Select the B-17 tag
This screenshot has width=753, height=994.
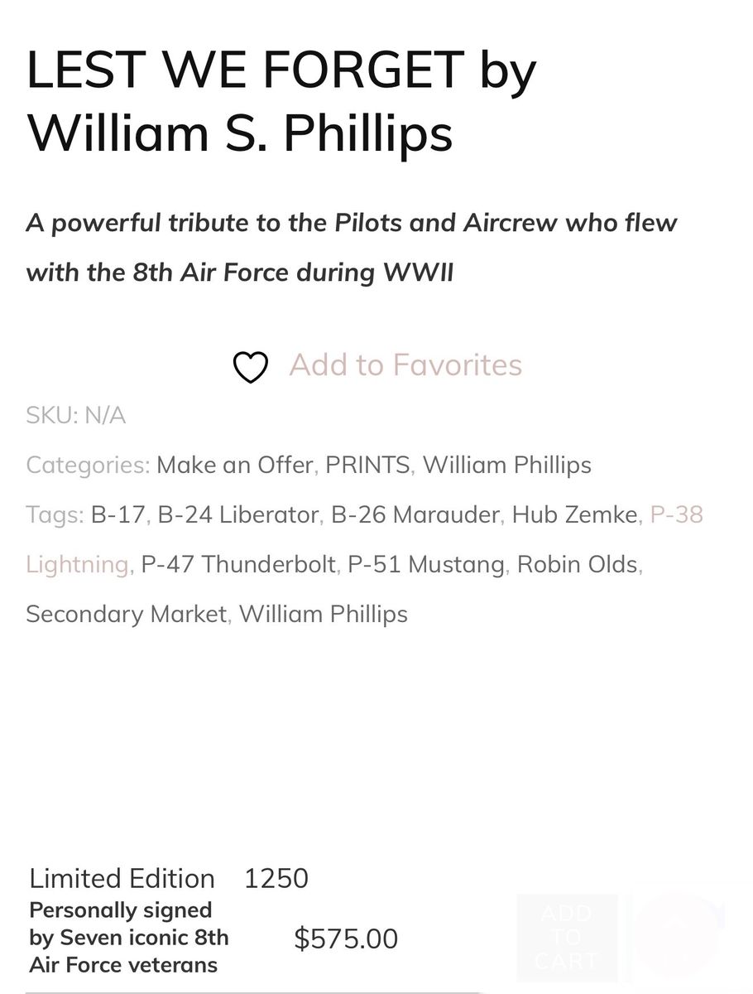[118, 514]
